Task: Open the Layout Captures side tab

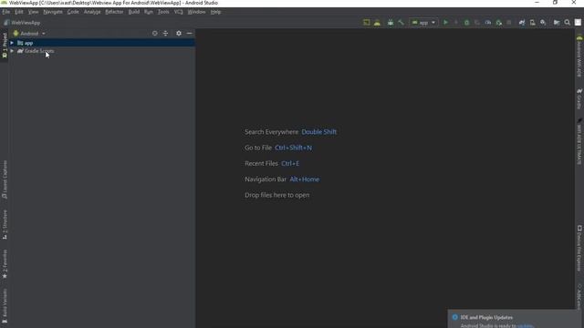Action: pyautogui.click(x=5, y=179)
